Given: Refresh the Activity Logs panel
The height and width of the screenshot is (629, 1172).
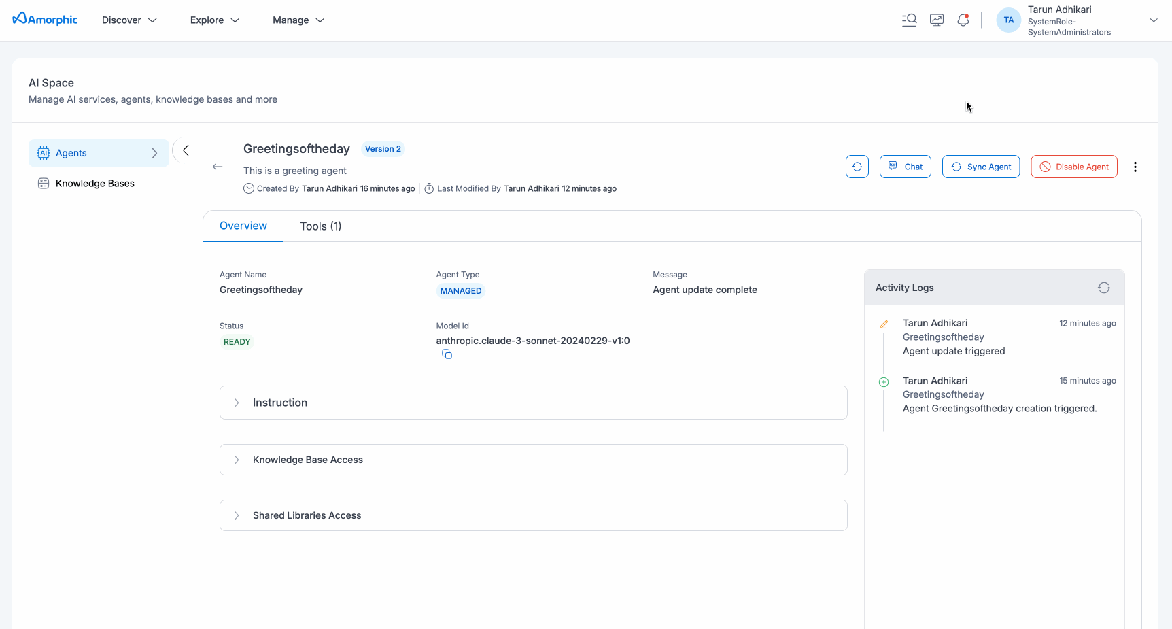Looking at the screenshot, I should (1103, 288).
